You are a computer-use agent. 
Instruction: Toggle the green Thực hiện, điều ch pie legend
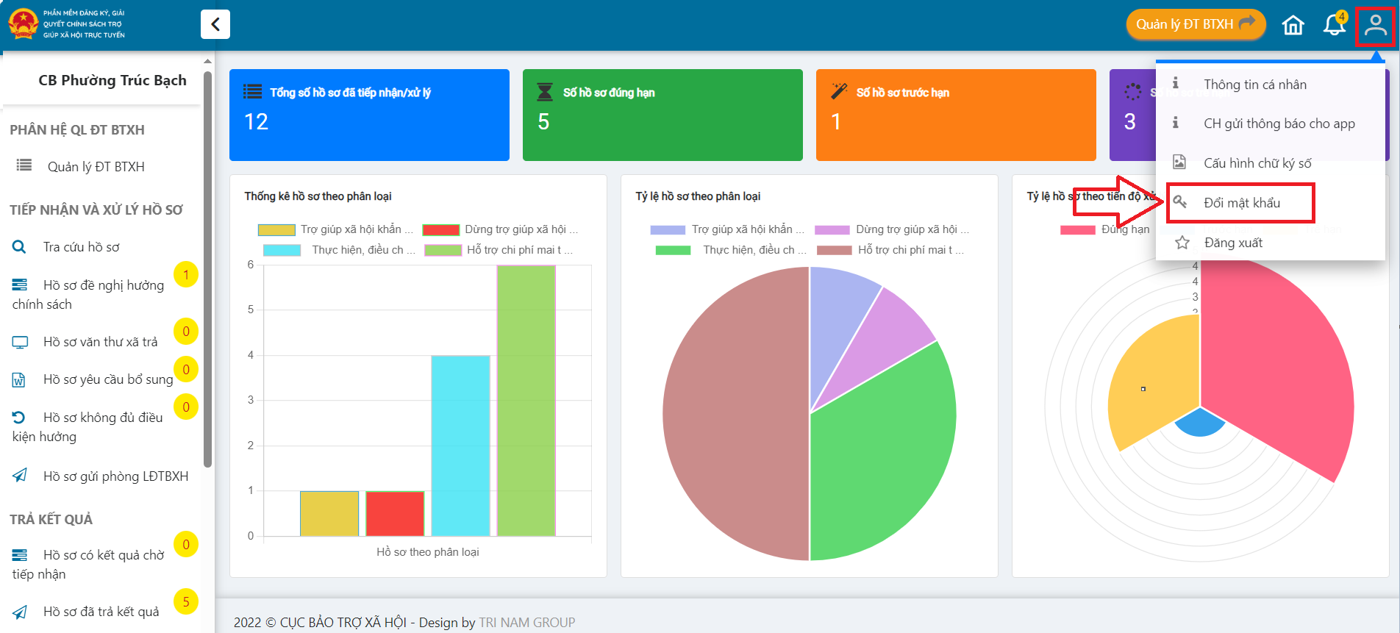tap(673, 250)
